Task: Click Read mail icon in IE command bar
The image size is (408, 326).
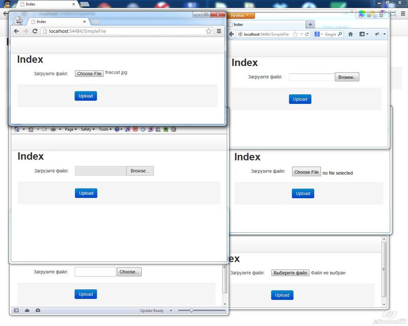Action: (44, 129)
